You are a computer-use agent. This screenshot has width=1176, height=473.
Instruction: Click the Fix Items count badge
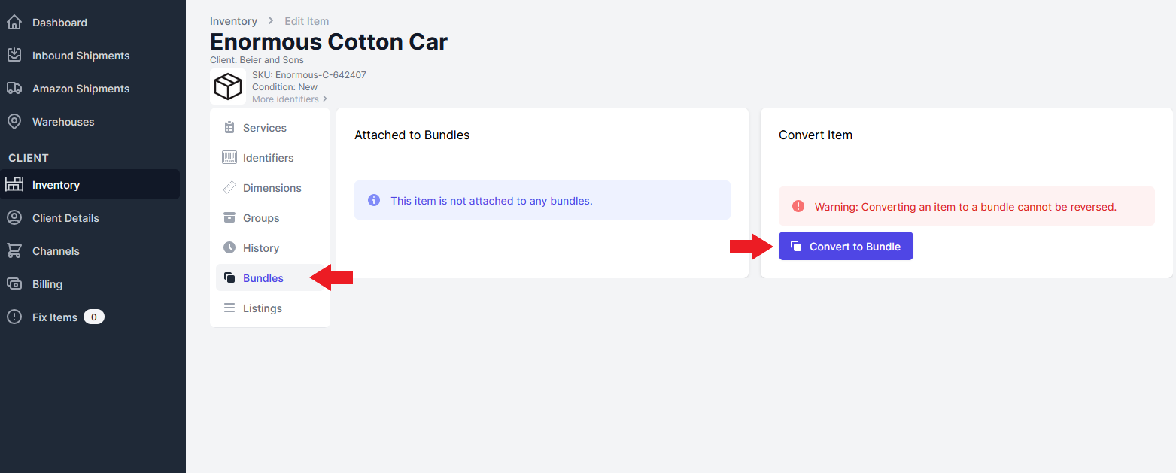(x=94, y=317)
